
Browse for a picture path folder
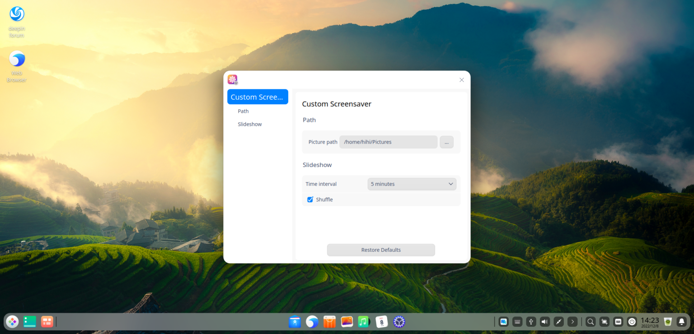pyautogui.click(x=446, y=142)
